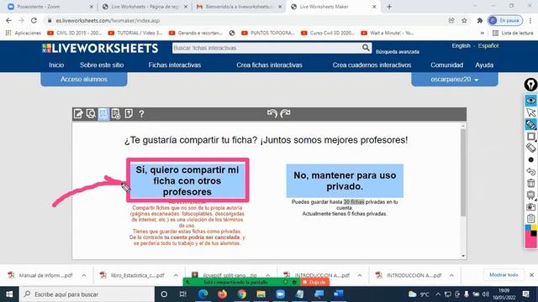Open Word from the taskbar
Image resolution: width=538 pixels, height=302 pixels.
[338, 294]
